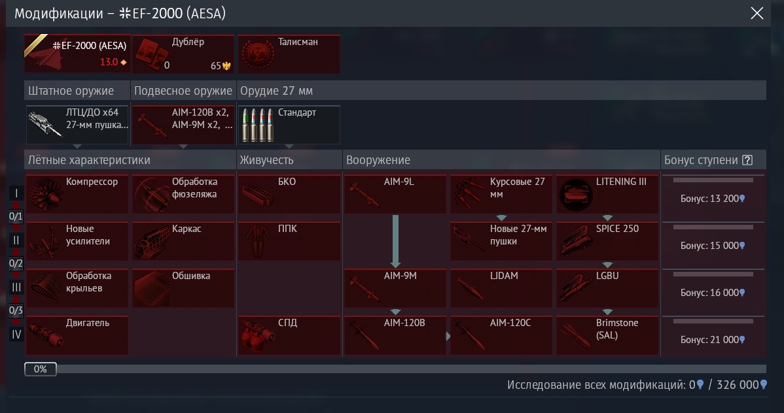Select the СПД fire extinguisher modification

coord(289,335)
